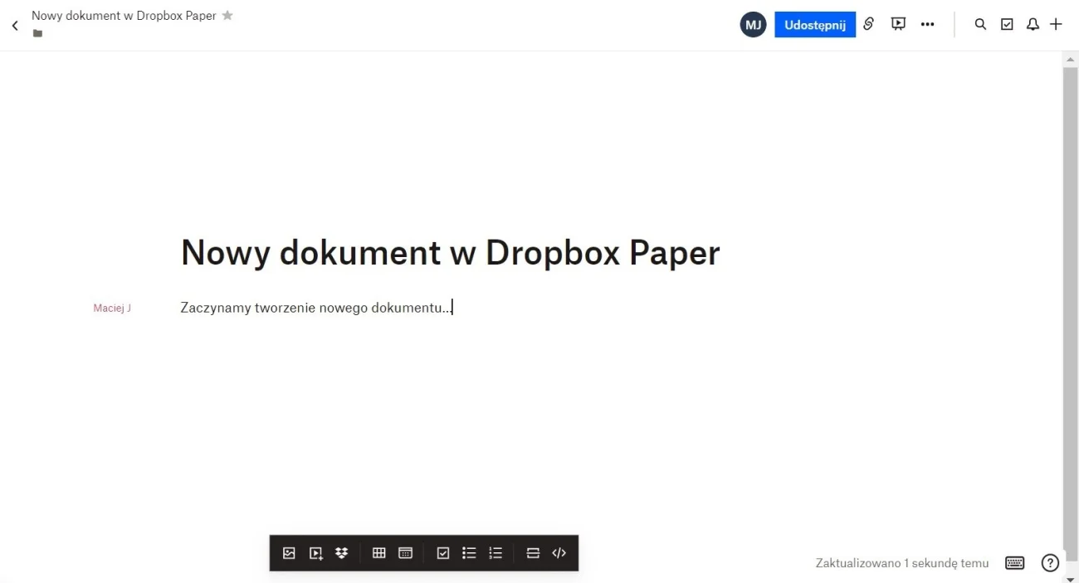Click the document name in top bar
Image resolution: width=1079 pixels, height=583 pixels.
[x=124, y=16]
